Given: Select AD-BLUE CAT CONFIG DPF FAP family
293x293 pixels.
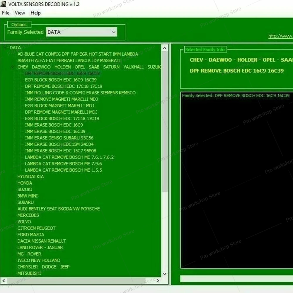Looking at the screenshot, I should coord(78,54).
